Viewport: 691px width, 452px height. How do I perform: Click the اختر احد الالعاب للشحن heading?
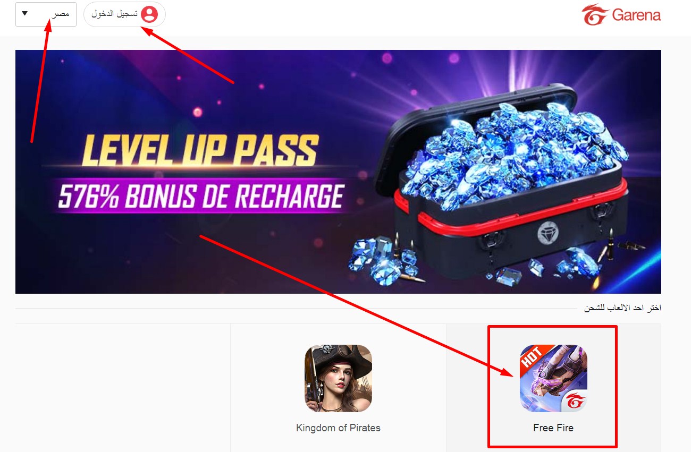click(622, 308)
